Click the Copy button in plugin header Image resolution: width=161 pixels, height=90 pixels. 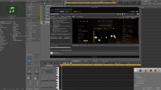[x=67, y=12]
